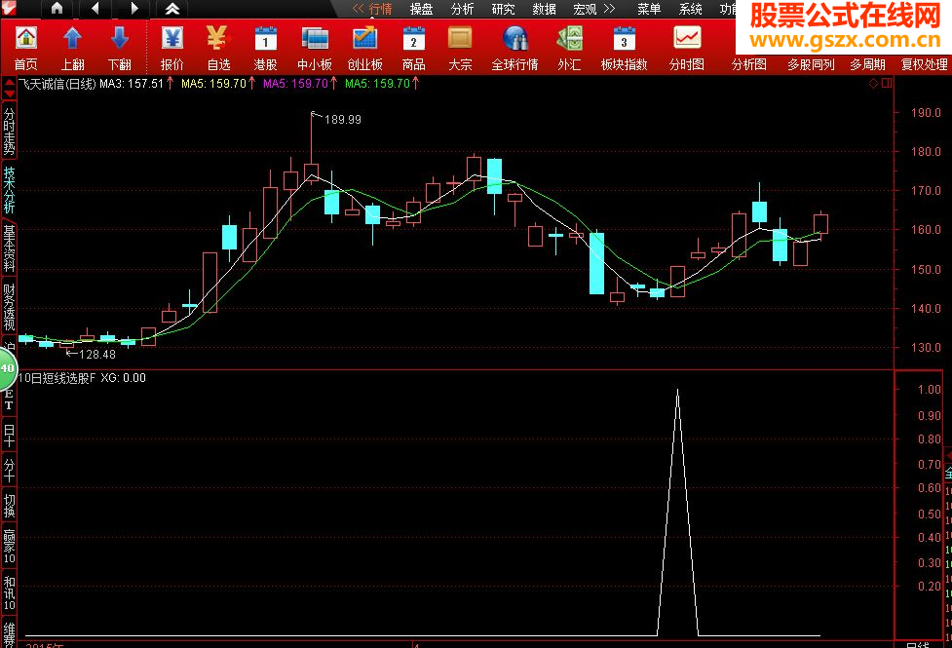Open the 创业板 growth board icon
This screenshot has height=648, width=952.
[x=364, y=48]
